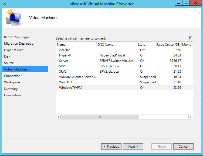This screenshot has height=156, width=203.
Task: Click the Off state of 2012R2
Action: (x=142, y=50)
